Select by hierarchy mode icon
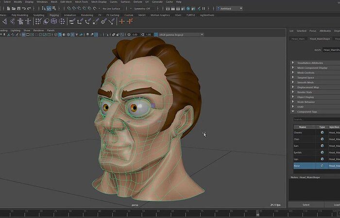This screenshot has width=340, height=218. click(x=44, y=8)
